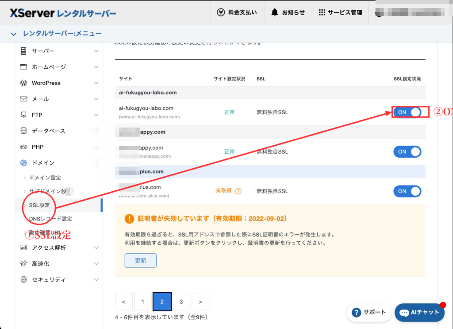
Task: Go to pagination page 3
Action: pos(181,302)
